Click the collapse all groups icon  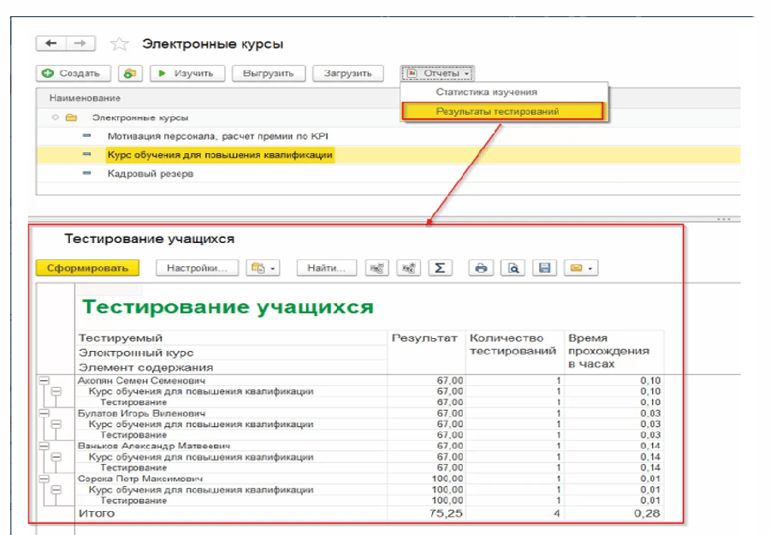point(377,268)
